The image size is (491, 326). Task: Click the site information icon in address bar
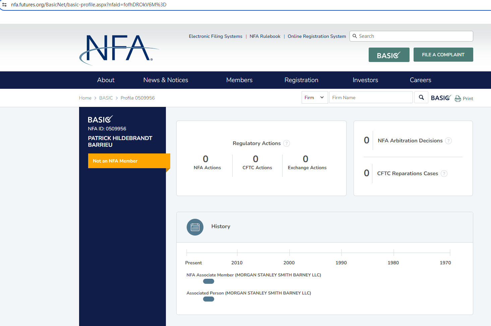5,5
